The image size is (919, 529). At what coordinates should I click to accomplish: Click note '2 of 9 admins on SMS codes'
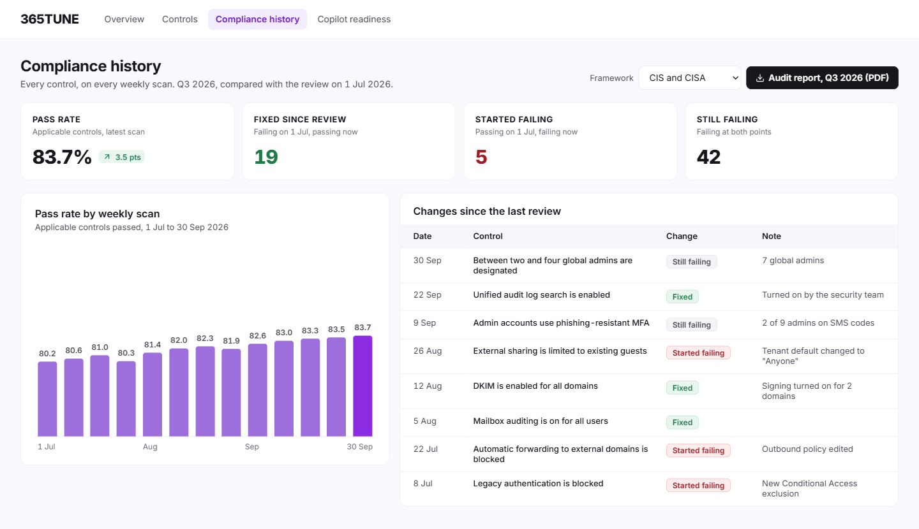pos(818,322)
